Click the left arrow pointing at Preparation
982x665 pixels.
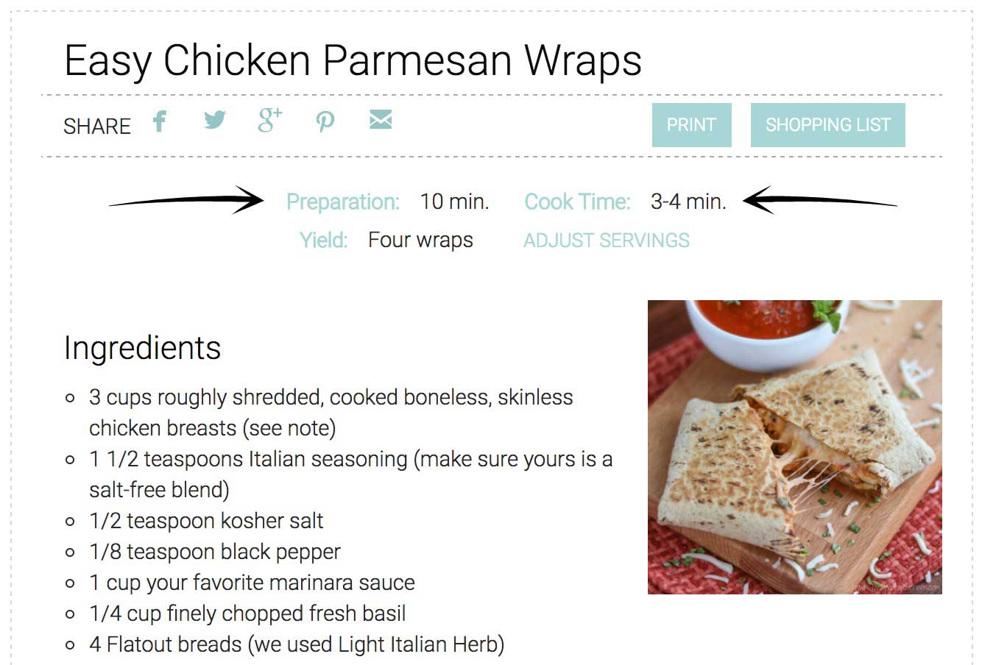(x=186, y=200)
